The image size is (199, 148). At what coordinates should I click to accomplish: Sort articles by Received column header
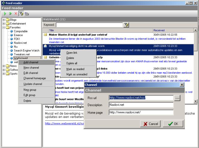click(173, 30)
